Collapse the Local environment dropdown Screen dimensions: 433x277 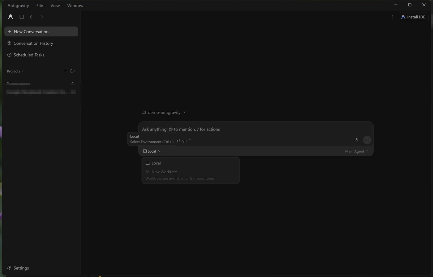tap(152, 151)
